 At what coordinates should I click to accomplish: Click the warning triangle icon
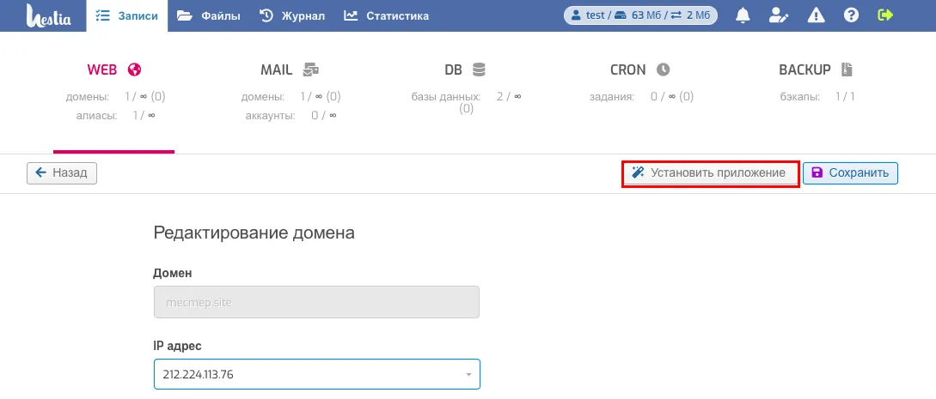(817, 15)
